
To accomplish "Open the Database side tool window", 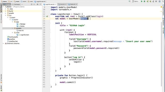I will click(x=163, y=21).
